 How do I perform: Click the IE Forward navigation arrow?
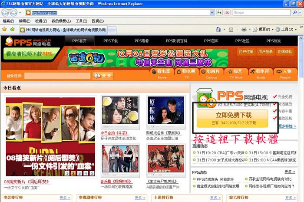13,13
